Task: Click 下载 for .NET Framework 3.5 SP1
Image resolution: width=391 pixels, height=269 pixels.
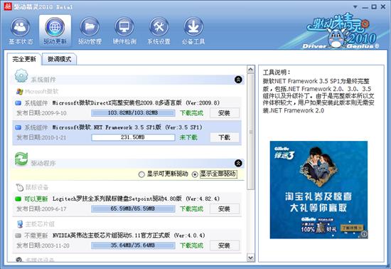Action: click(225, 137)
